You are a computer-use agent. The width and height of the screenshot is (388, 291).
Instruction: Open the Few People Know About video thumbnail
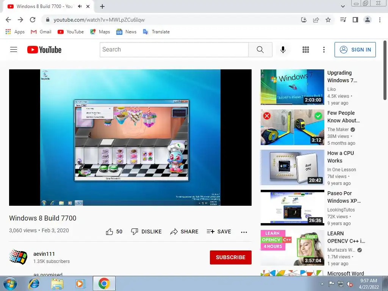[x=292, y=127]
